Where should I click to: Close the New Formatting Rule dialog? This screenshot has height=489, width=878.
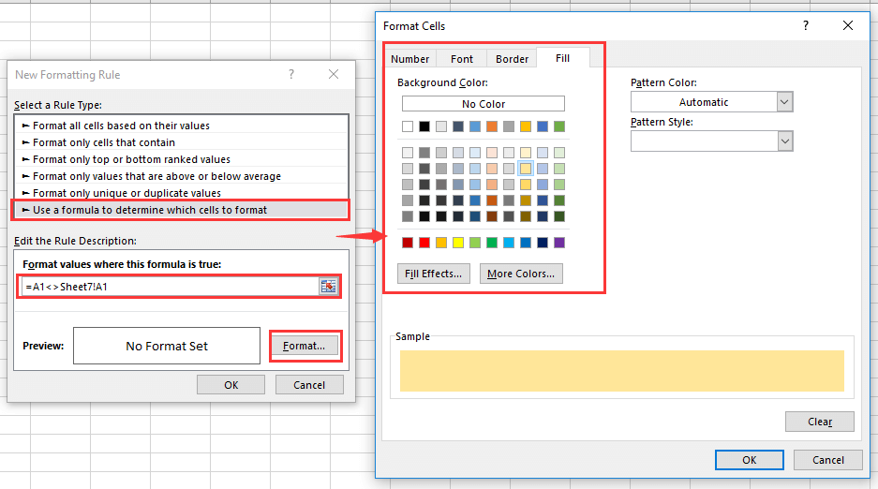tap(334, 74)
